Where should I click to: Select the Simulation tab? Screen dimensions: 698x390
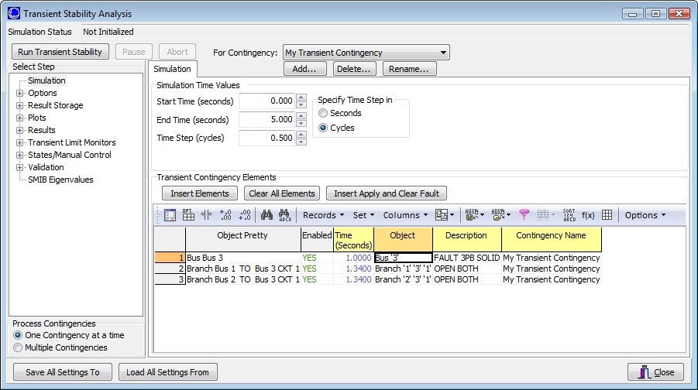(x=172, y=69)
